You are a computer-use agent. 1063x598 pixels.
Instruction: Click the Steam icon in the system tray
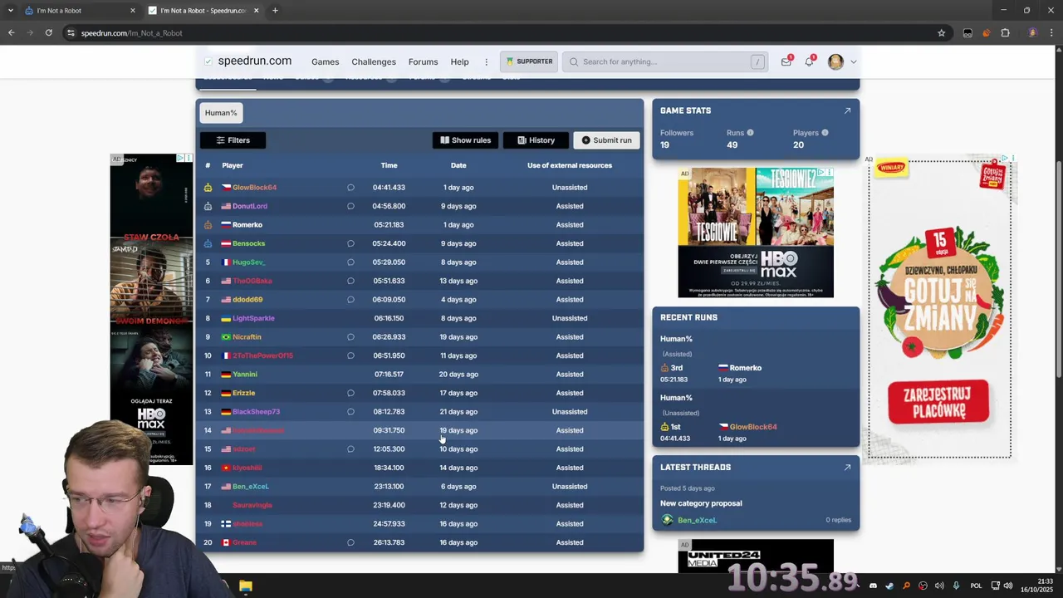889,586
